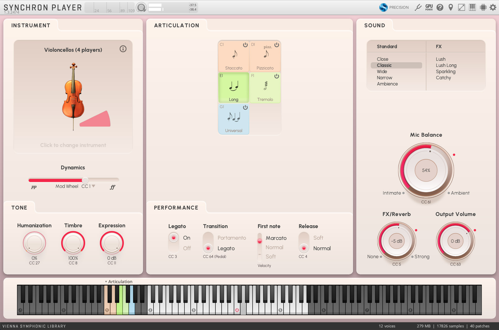Choose the Lush Long FX preset

coord(446,65)
